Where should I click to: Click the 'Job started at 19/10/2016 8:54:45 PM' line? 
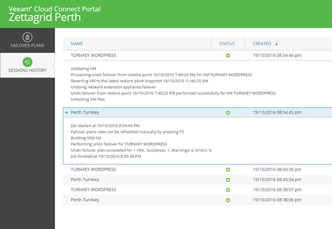tap(105, 125)
